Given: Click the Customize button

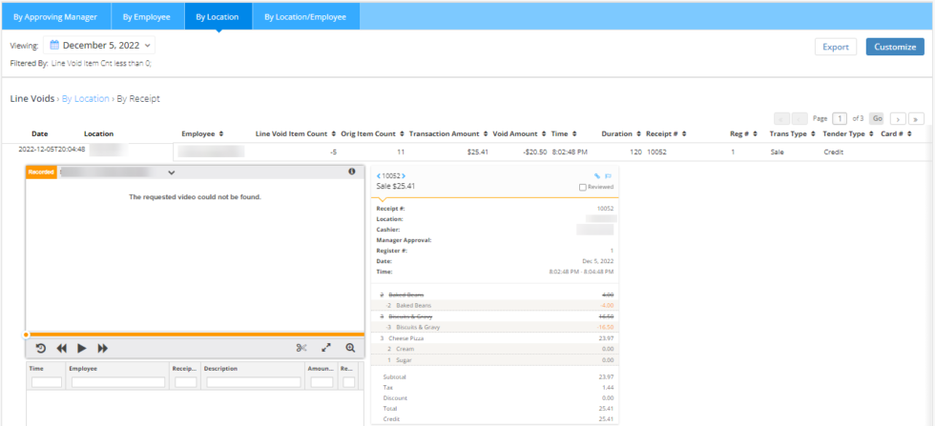Looking at the screenshot, I should 894,47.
